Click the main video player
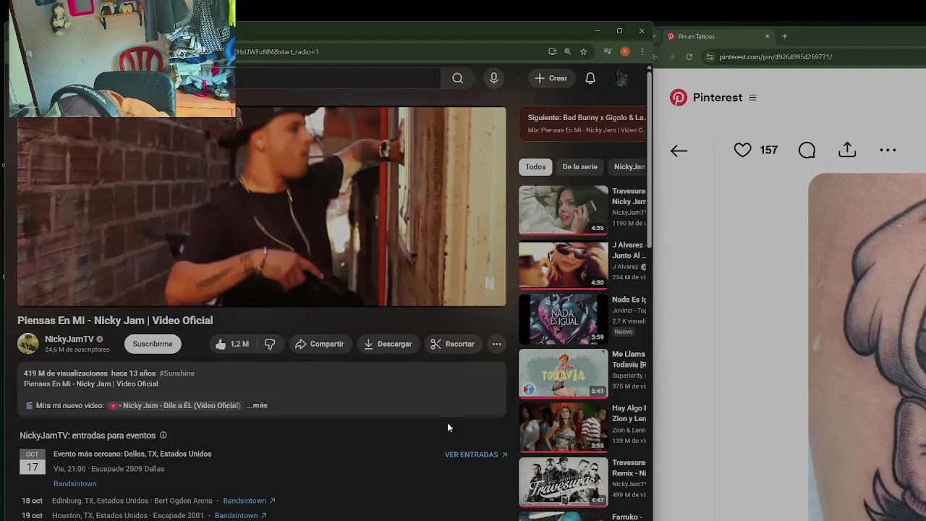Screen dimensions: 926x521 (262, 206)
